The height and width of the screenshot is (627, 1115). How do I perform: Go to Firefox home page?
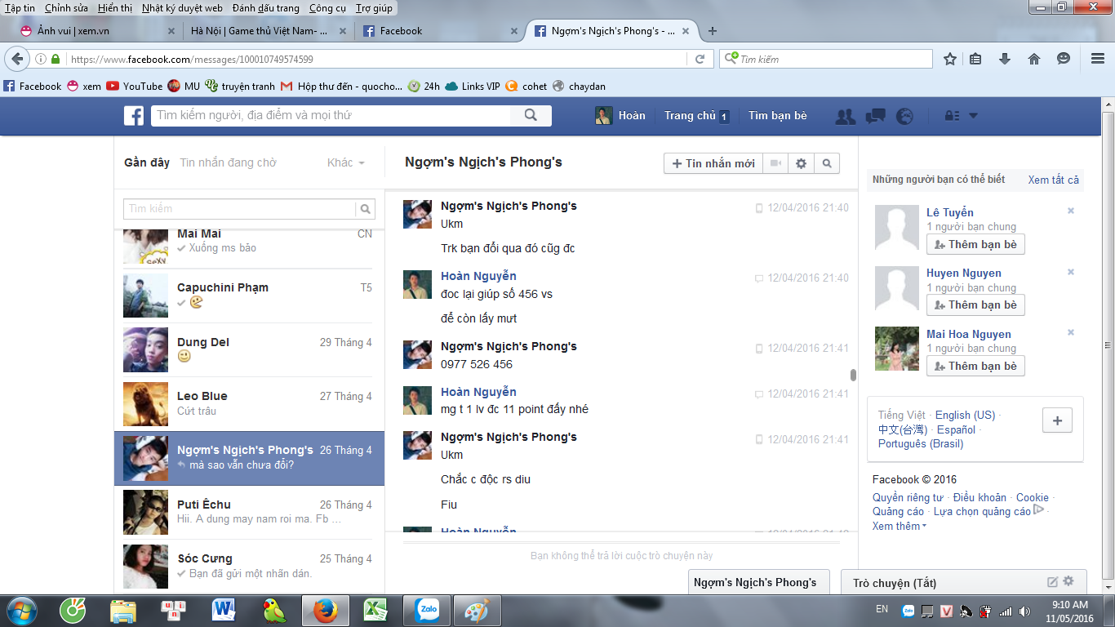(1034, 59)
